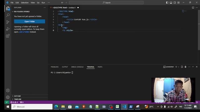Click the Open Folder button

pos(29,21)
